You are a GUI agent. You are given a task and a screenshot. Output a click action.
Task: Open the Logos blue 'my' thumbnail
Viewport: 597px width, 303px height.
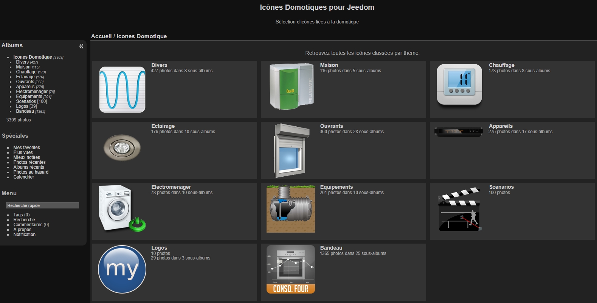pyautogui.click(x=122, y=269)
